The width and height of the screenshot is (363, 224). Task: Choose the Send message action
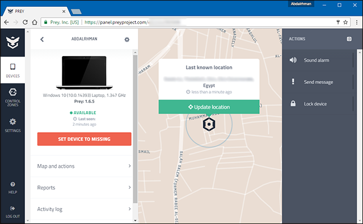coord(319,82)
